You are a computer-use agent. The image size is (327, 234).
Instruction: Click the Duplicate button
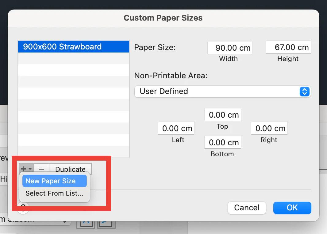(x=70, y=169)
